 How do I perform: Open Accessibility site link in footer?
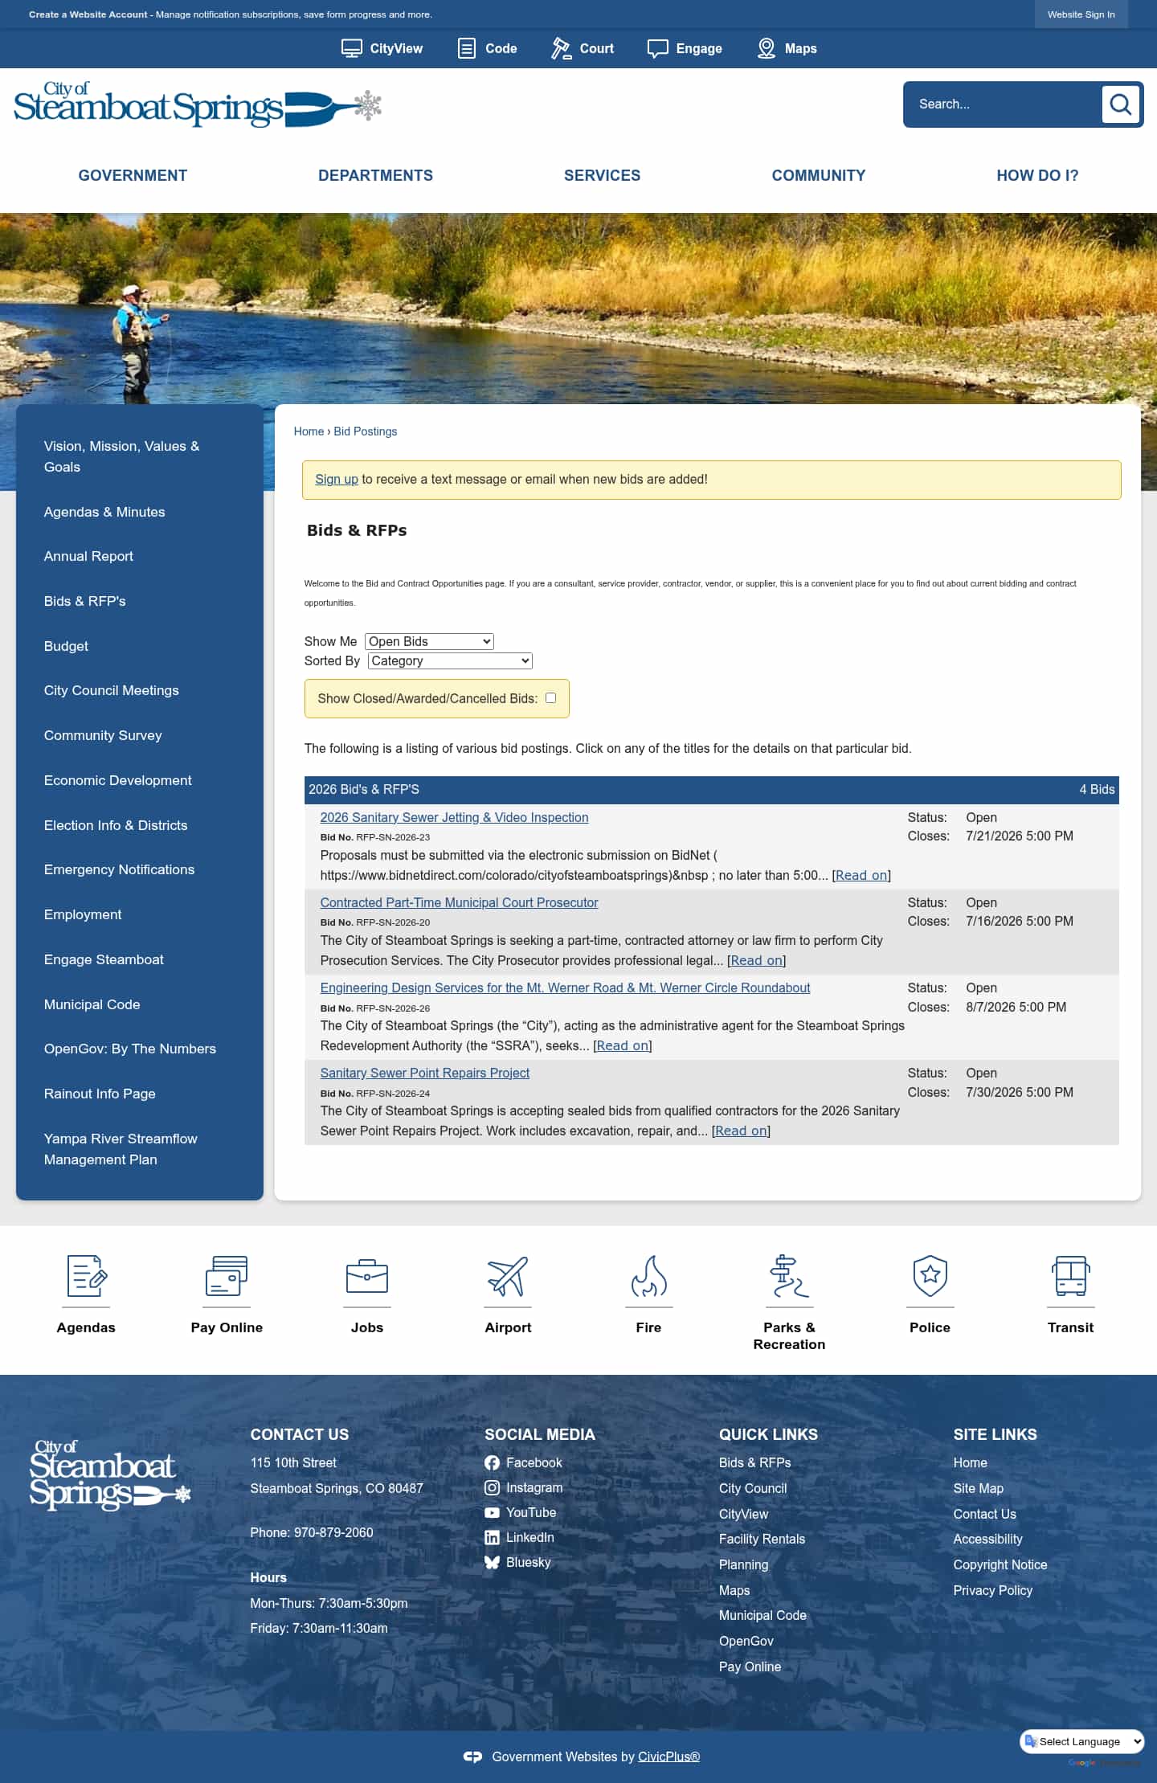pos(987,1539)
